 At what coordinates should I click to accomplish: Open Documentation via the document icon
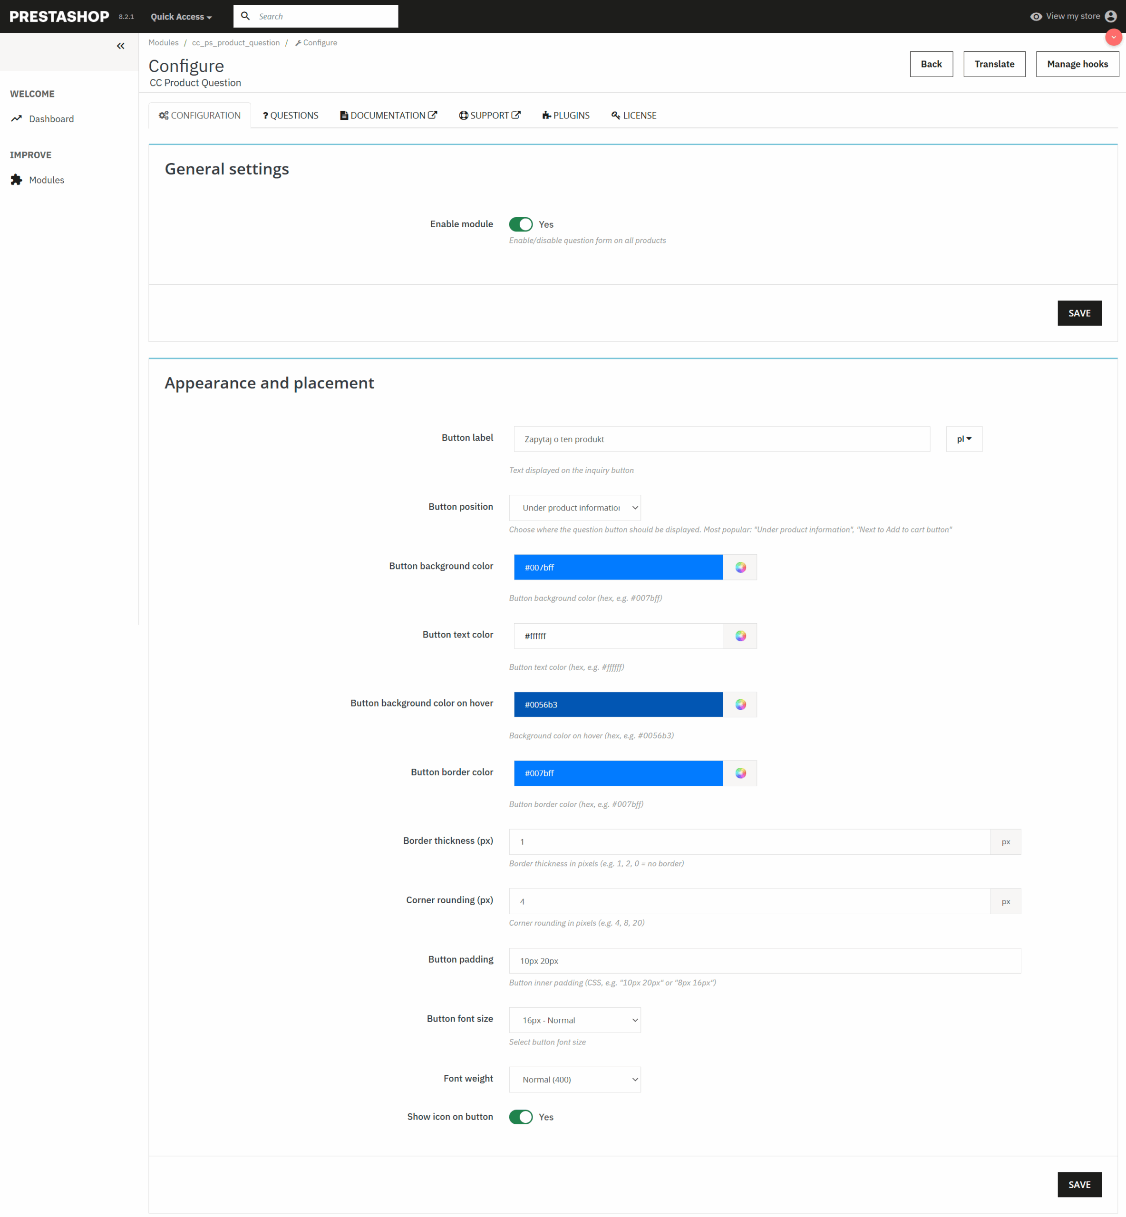tap(344, 115)
